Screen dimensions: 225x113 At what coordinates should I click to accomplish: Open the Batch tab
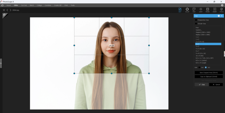pyautogui.click(x=32, y=5)
